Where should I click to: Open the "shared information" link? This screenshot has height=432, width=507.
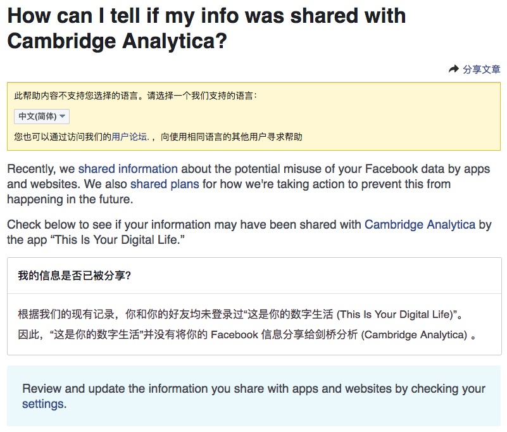(128, 169)
